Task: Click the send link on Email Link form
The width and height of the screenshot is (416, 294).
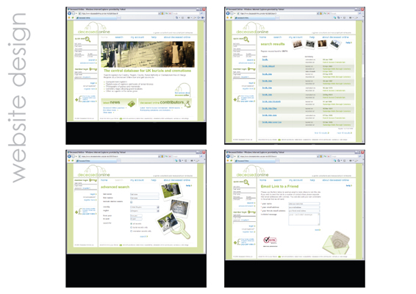Action: click(318, 230)
